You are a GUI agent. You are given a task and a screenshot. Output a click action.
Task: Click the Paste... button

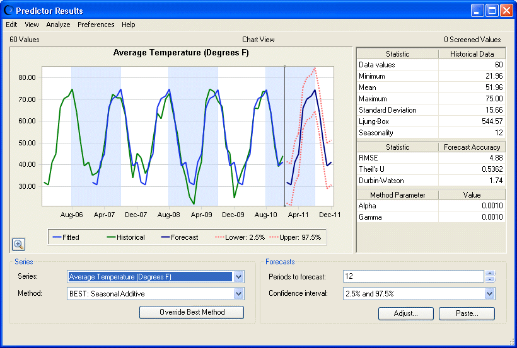pos(467,313)
